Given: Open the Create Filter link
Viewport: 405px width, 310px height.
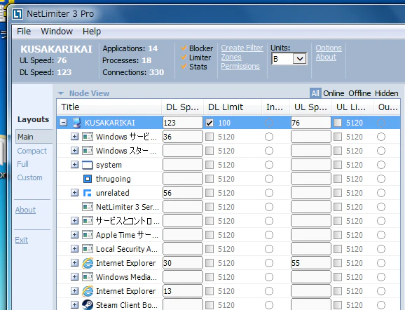Looking at the screenshot, I should [242, 48].
